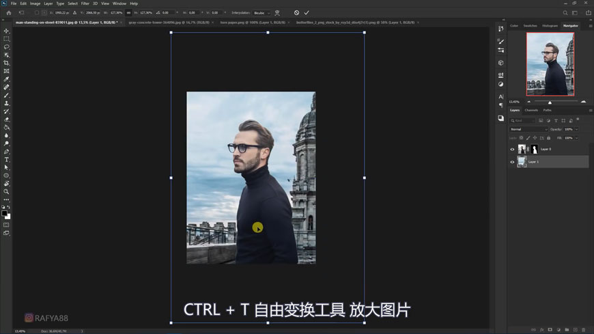Image resolution: width=594 pixels, height=334 pixels.
Task: Commit the transform with the checkmark
Action: tap(307, 13)
